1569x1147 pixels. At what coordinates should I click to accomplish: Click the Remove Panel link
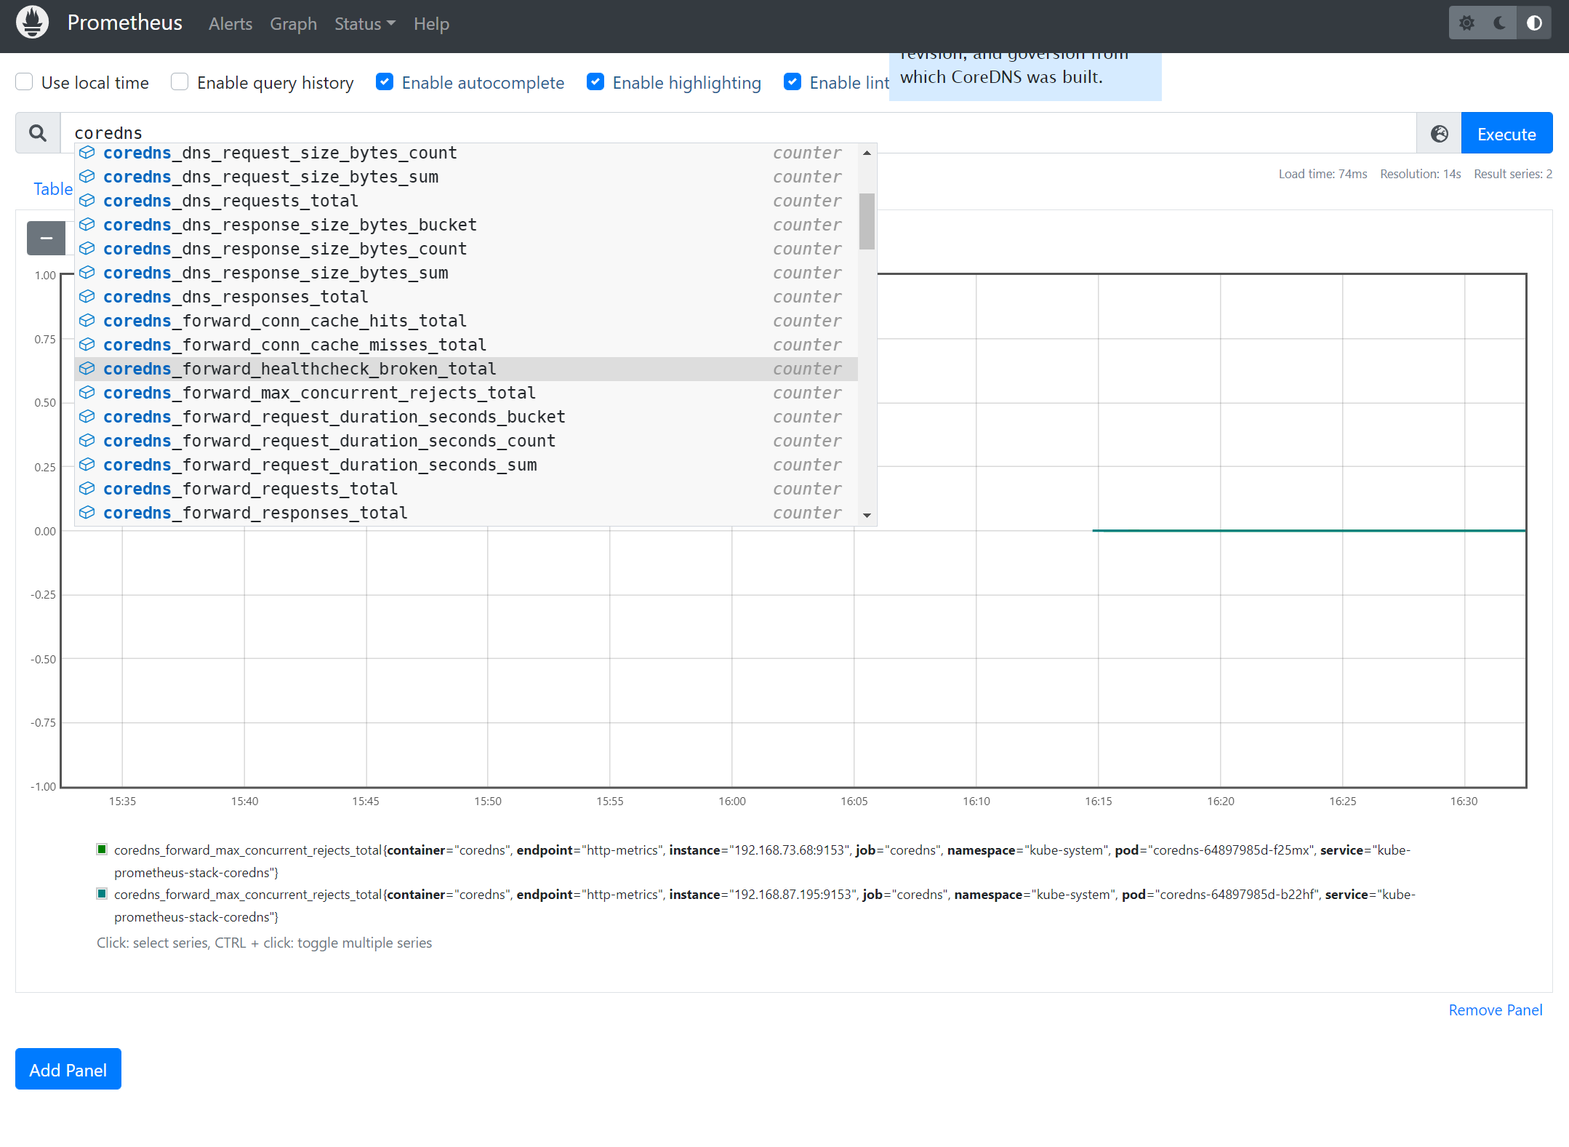[1496, 1010]
